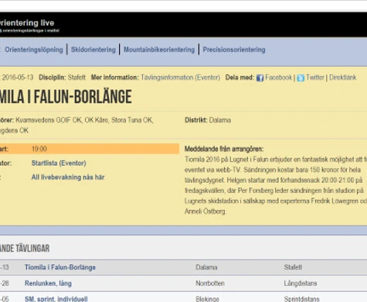
Task: Click the Långdistans discipline cell
Action: (x=301, y=283)
